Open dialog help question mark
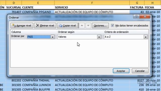The width and height of the screenshot is (161, 91). (x=136, y=16)
